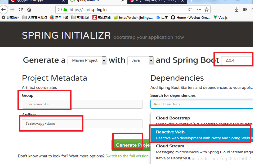Open the library bookshelf icon
This screenshot has height=164, width=254.
coord(245,10)
